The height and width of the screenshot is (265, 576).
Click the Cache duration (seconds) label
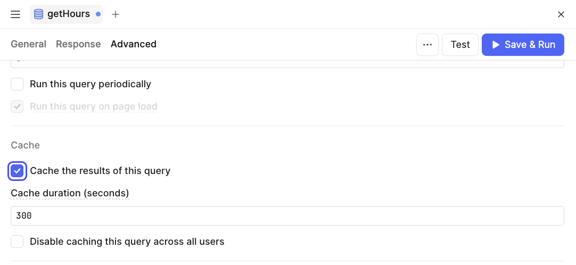(x=70, y=193)
